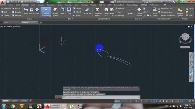Toggle Auto Trim
The height and width of the screenshot is (109, 195).
(x=155, y=12)
